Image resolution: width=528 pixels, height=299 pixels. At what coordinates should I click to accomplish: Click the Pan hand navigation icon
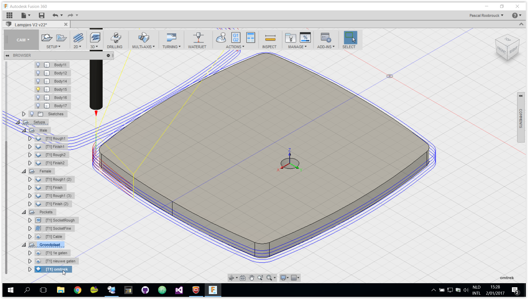pyautogui.click(x=251, y=278)
